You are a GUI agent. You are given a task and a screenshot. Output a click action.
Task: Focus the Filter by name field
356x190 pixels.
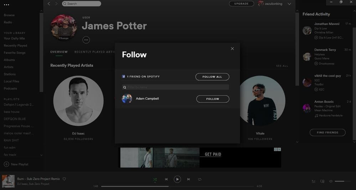pyautogui.click(x=175, y=87)
